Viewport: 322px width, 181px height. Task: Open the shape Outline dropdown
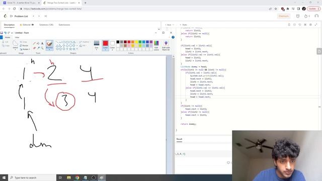coord(85,42)
